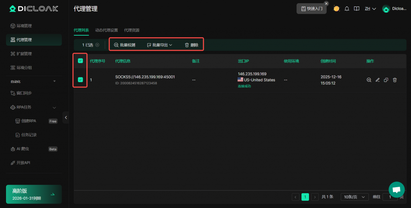Open the notification bell icon
The width and height of the screenshot is (411, 208).
[347, 8]
